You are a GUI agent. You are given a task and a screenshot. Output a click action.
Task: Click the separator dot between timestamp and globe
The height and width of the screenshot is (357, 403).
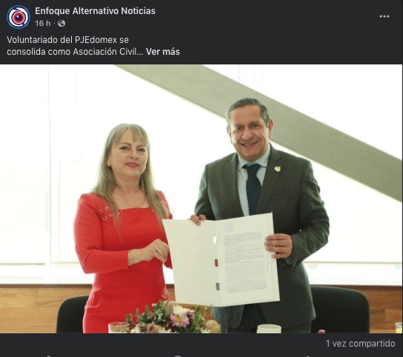pos(54,24)
